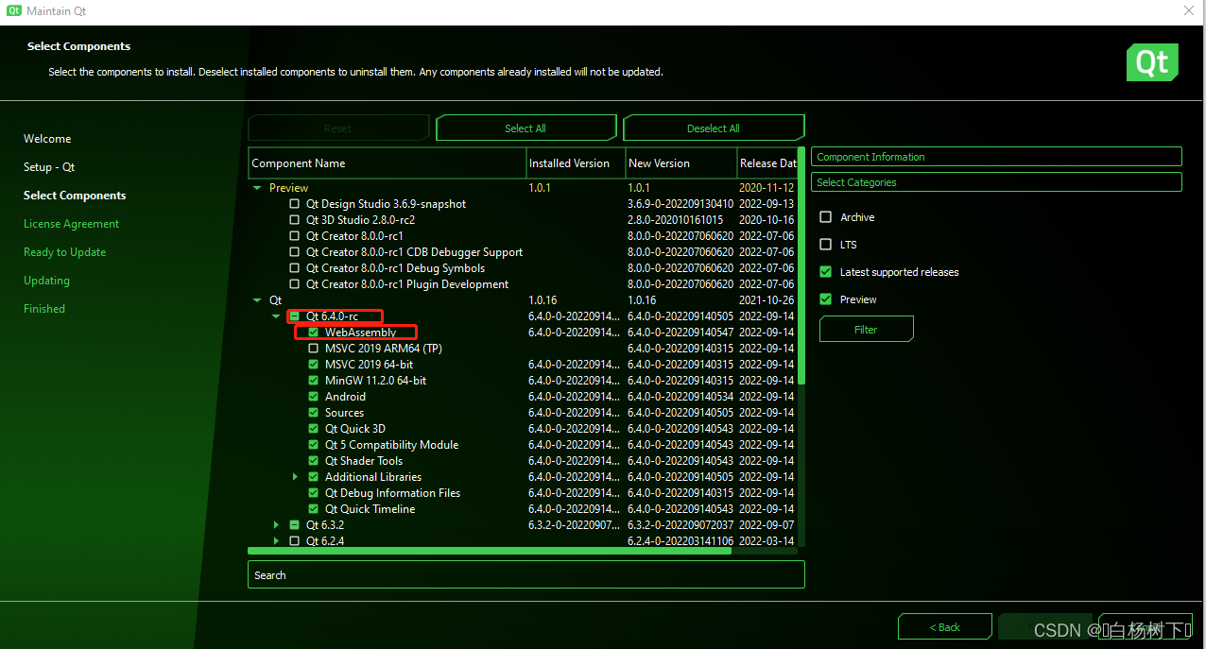
Task: Uncheck the Qt Quick 3D component
Action: pyautogui.click(x=314, y=429)
